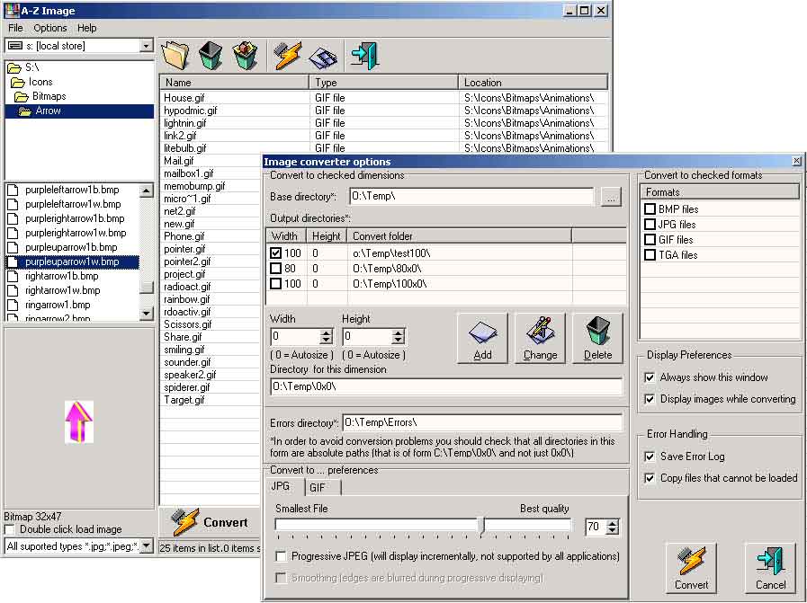The height and width of the screenshot is (603, 807).
Task: Open the File menu
Action: pos(15,28)
